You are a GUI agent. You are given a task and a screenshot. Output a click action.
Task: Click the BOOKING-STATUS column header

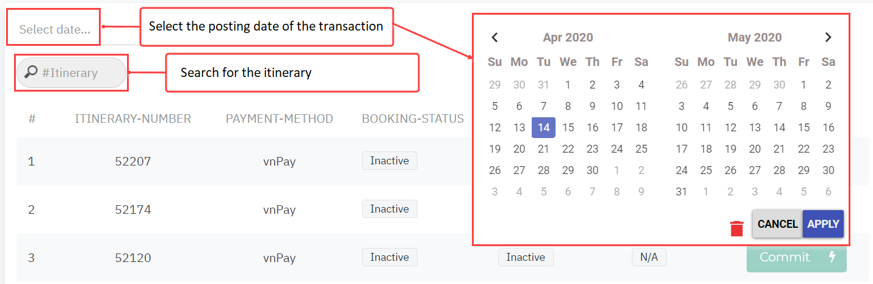tap(413, 118)
